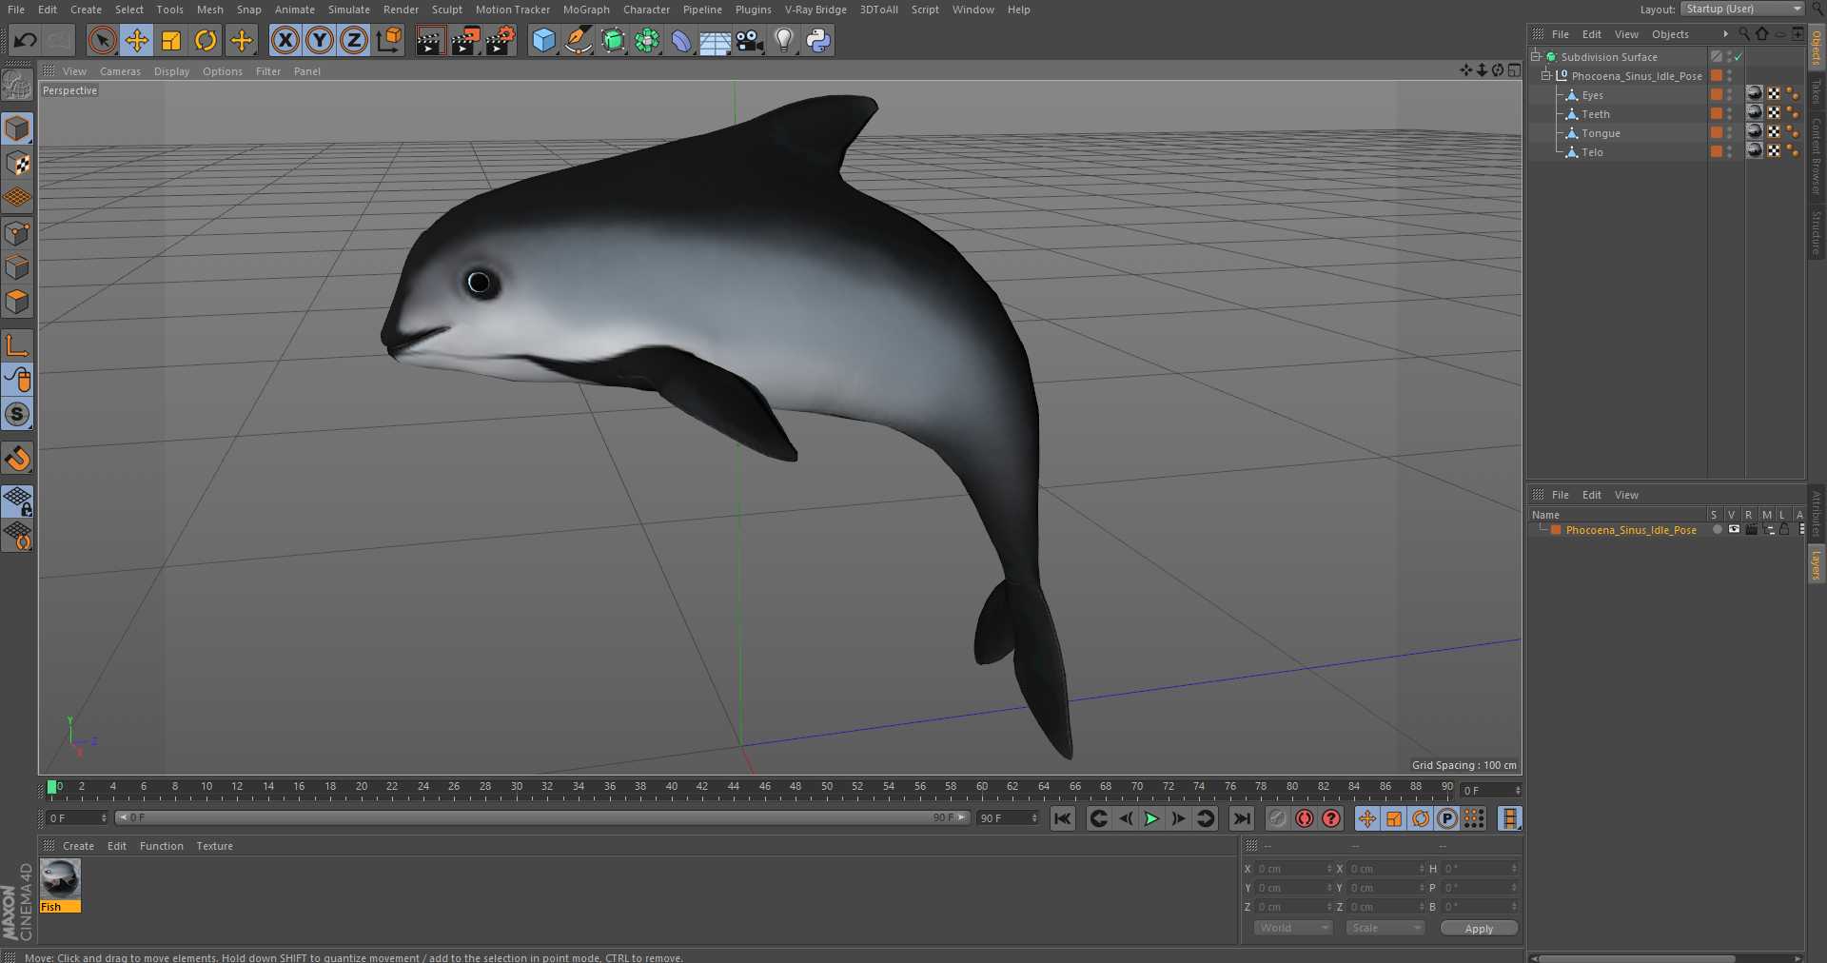This screenshot has width=1827, height=963.
Task: Toggle layer view eye for Phocoena_Sinus_Idle_Pose
Action: tap(1734, 530)
